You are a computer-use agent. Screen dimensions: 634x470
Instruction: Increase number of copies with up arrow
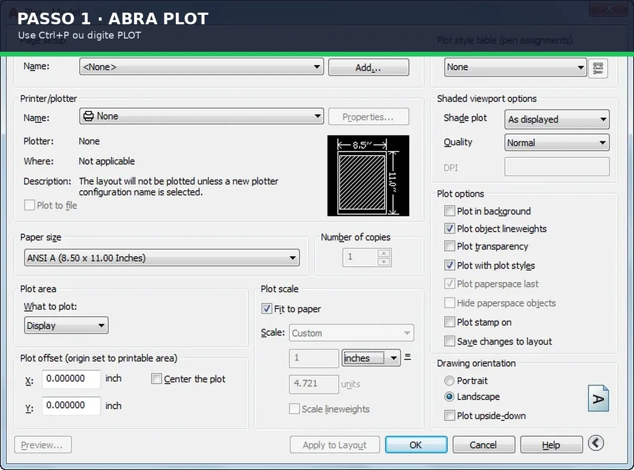coord(384,253)
